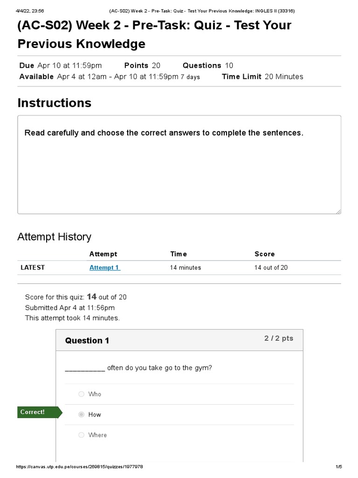Click the Question 1 header
The width and height of the screenshot is (358, 478).
pos(87,341)
